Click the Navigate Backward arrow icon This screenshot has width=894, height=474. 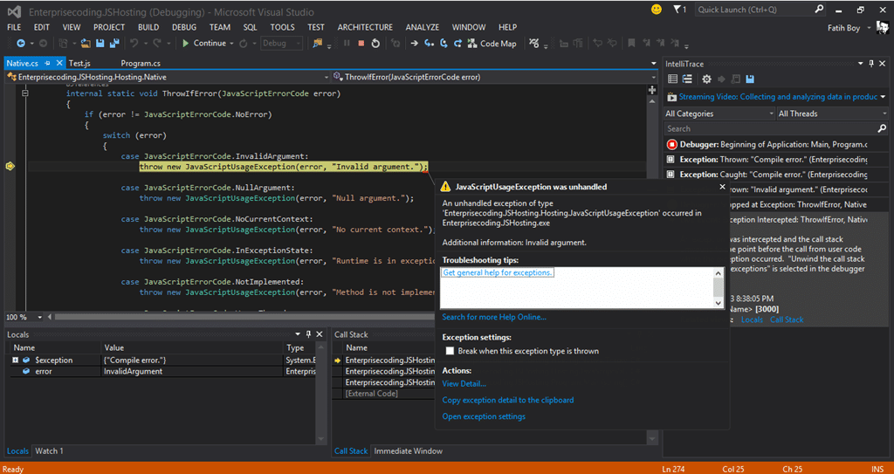pyautogui.click(x=21, y=44)
